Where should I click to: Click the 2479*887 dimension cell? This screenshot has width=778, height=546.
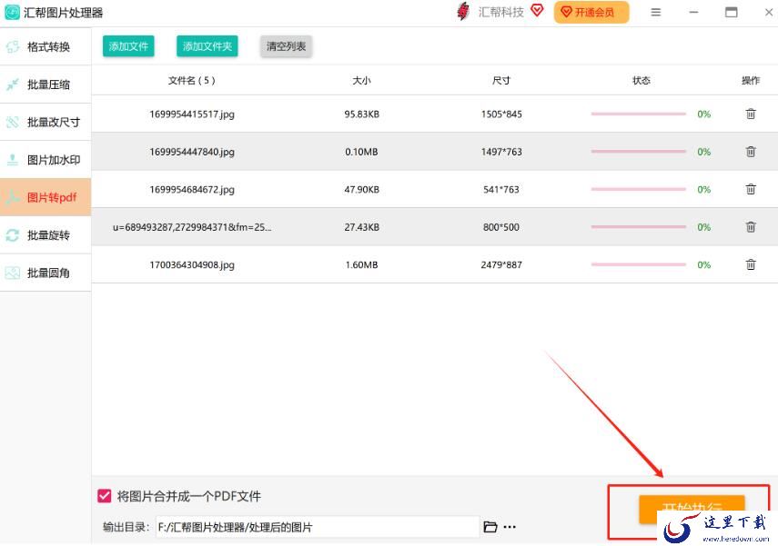pos(501,265)
